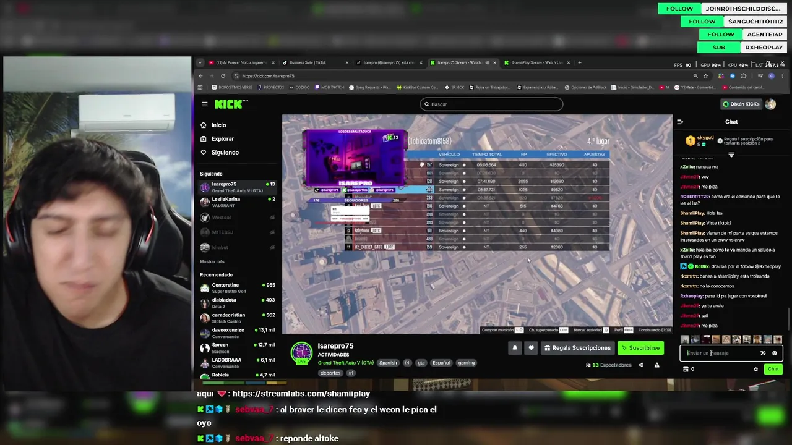Expand pinned gift subscription dropdown arrow
Image resolution: width=792 pixels, height=445 pixels.
pos(731,155)
